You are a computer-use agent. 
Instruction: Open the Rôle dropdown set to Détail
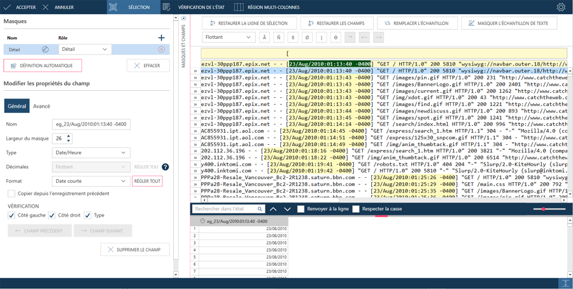tap(85, 50)
